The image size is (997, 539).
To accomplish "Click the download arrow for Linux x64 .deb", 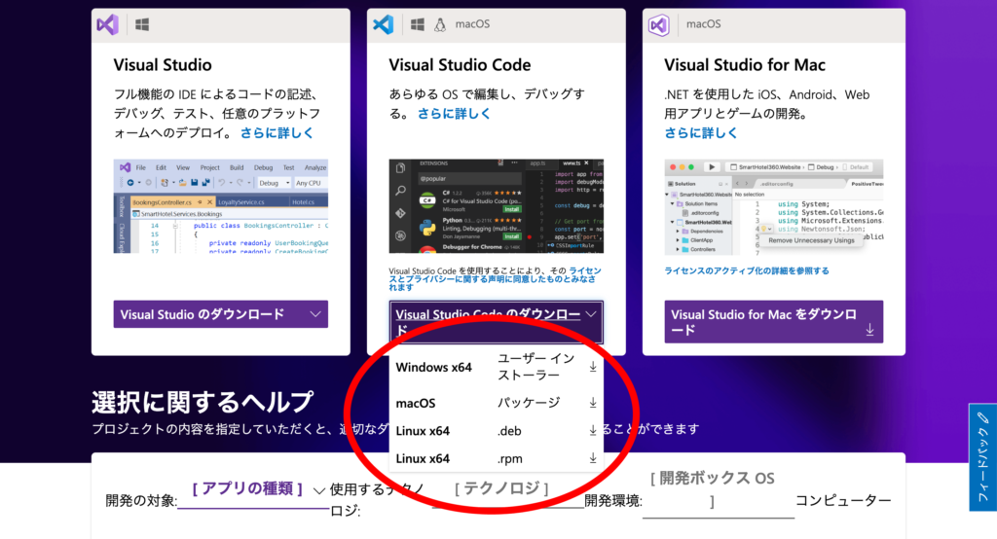I will 593,430.
